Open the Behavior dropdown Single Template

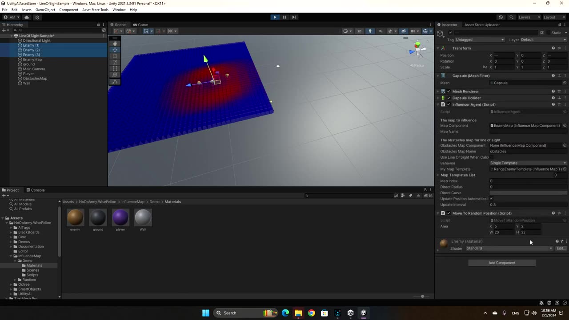[x=528, y=163]
